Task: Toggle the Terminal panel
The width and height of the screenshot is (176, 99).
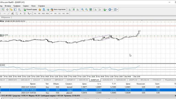Action: [15, 10]
